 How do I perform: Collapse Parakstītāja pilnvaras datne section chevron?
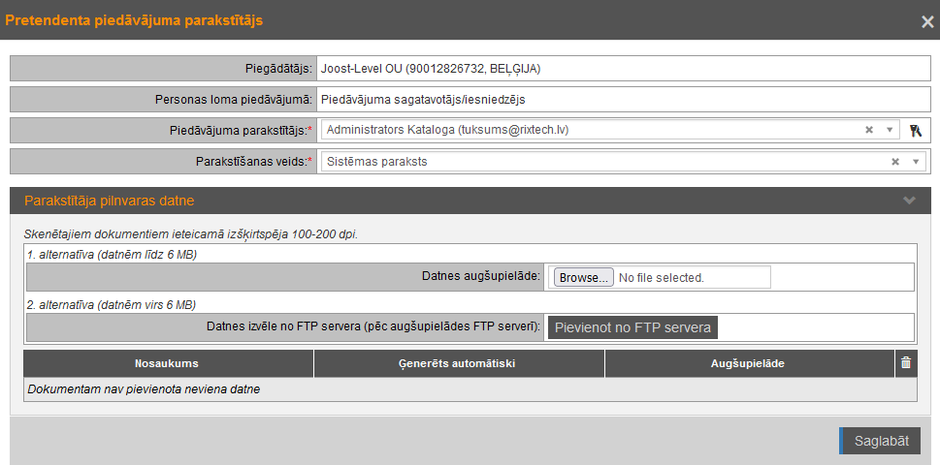(909, 201)
